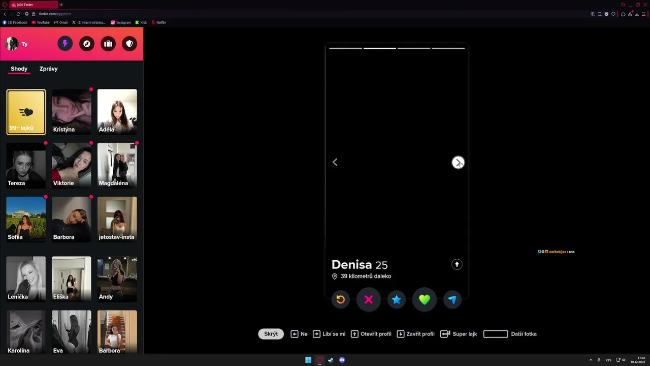Open match Karolína
Image resolution: width=650 pixels, height=366 pixels.
[26, 332]
